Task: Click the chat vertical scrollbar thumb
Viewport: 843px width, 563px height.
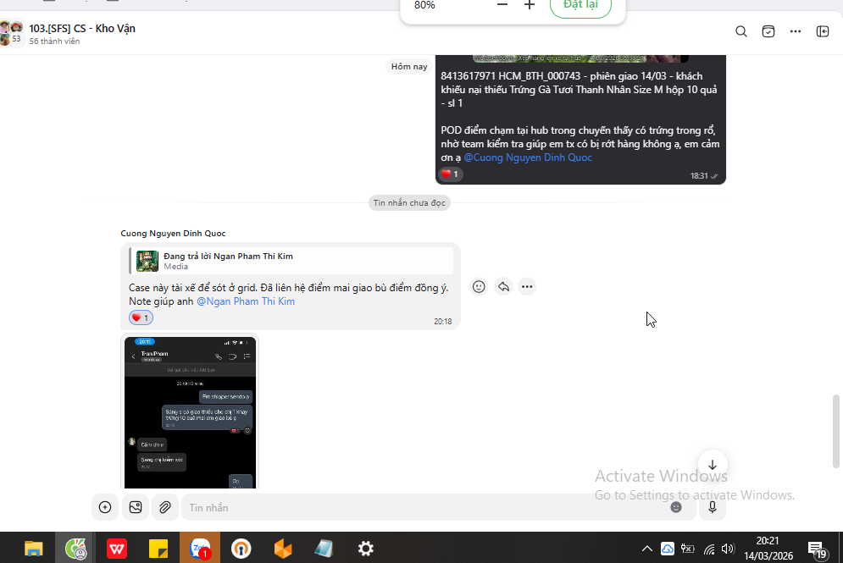Action: point(835,432)
